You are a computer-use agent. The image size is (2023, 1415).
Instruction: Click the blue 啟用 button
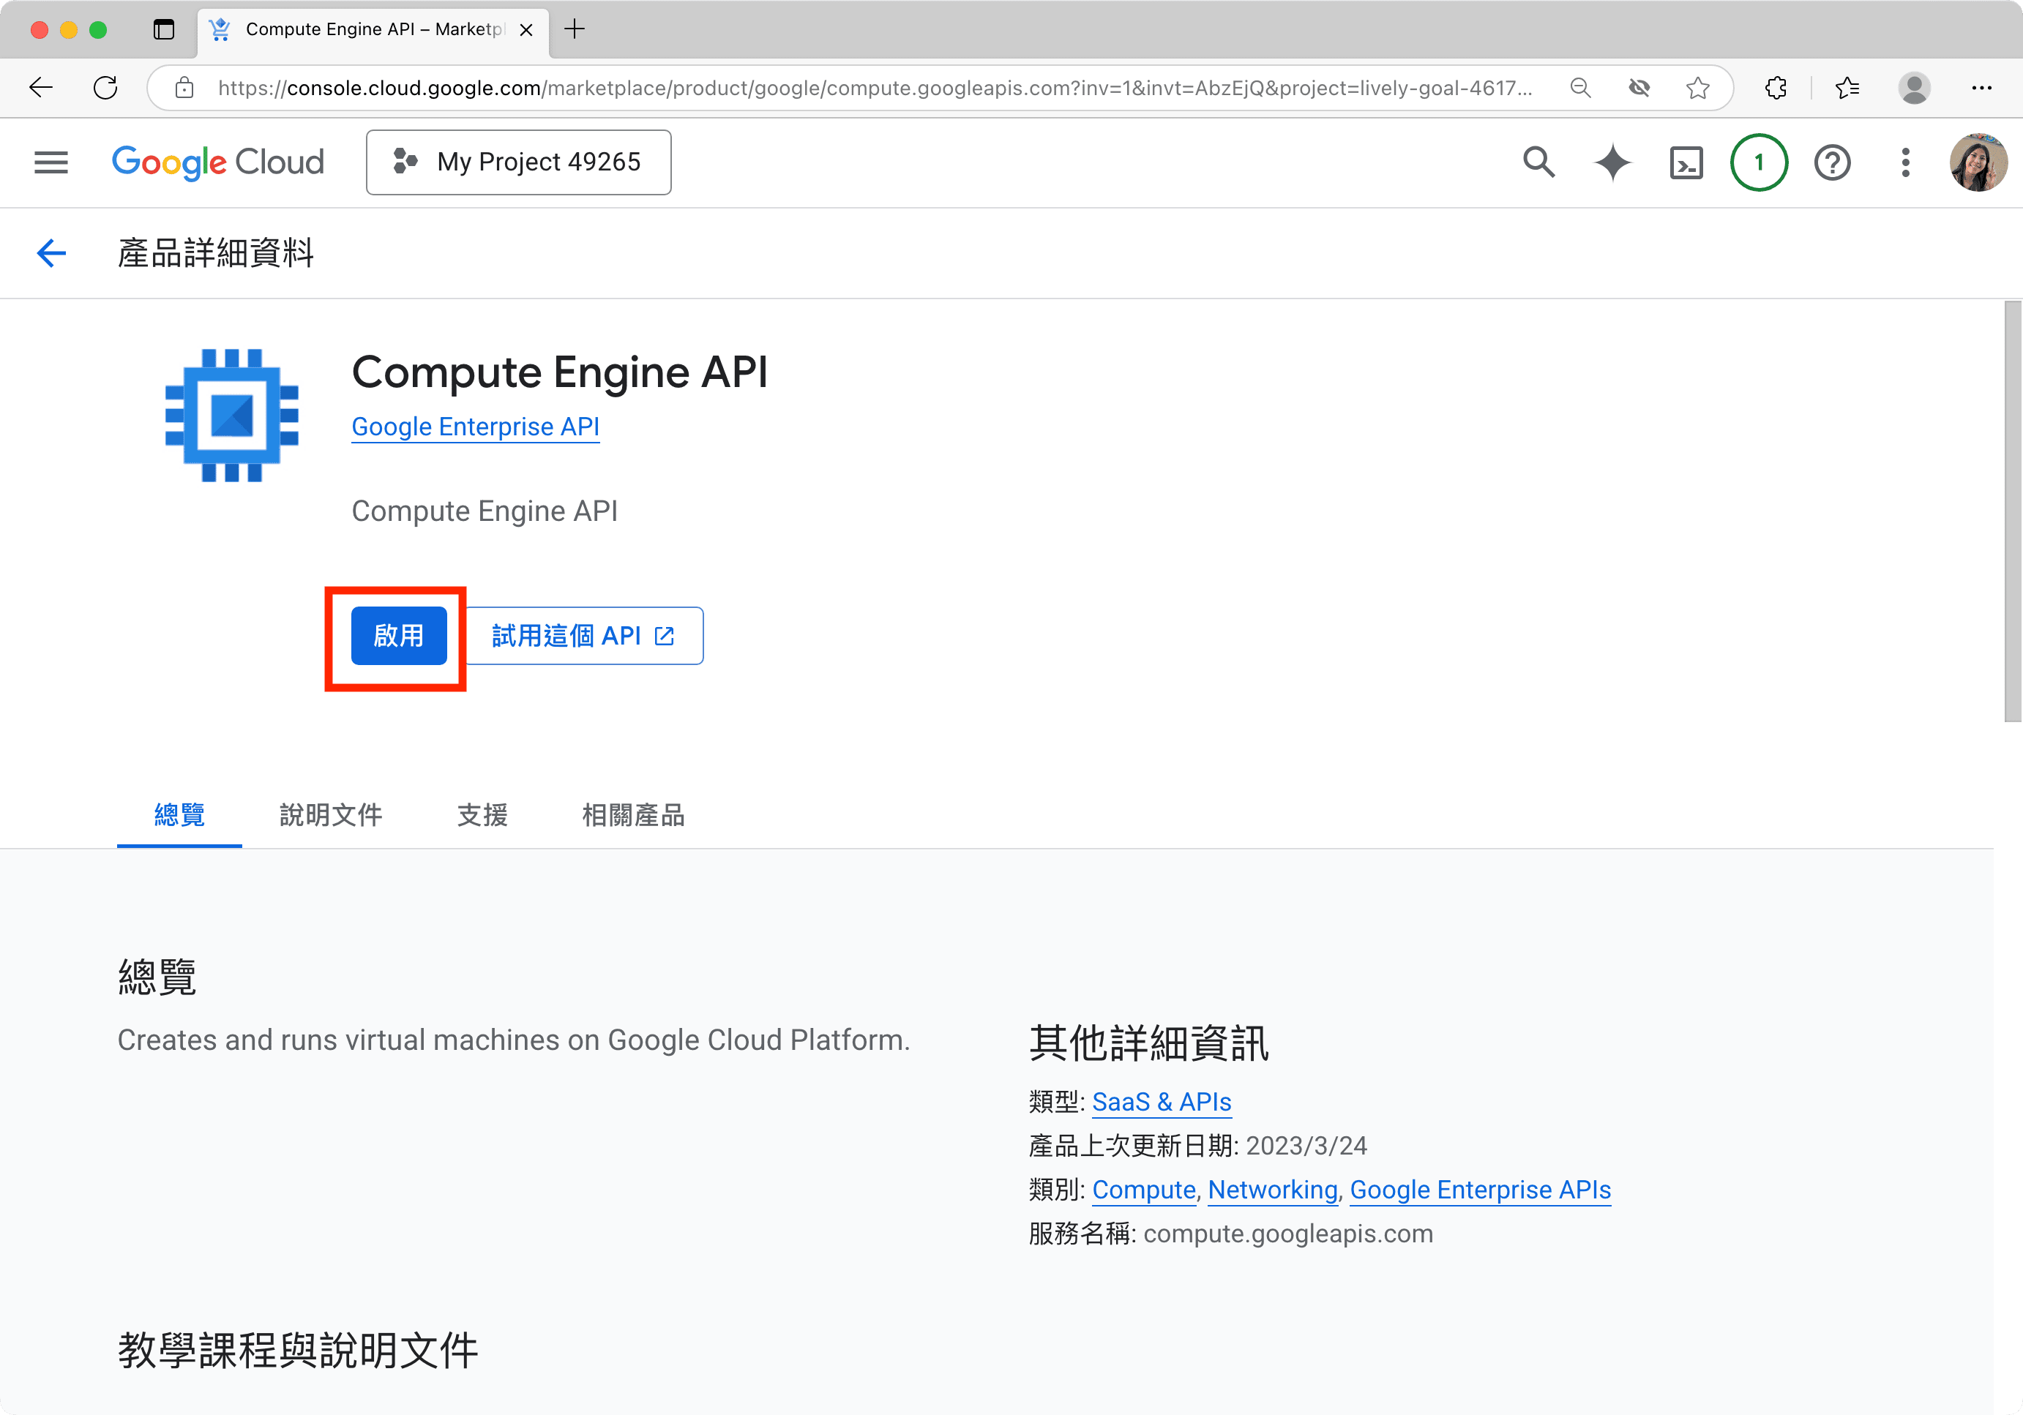(398, 636)
